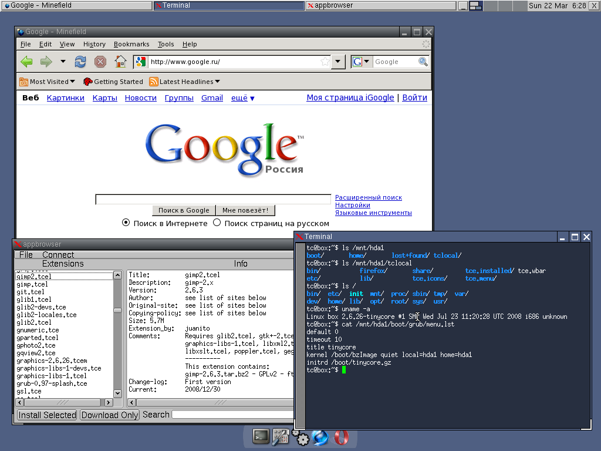Click the browser Back arrow

[26, 61]
